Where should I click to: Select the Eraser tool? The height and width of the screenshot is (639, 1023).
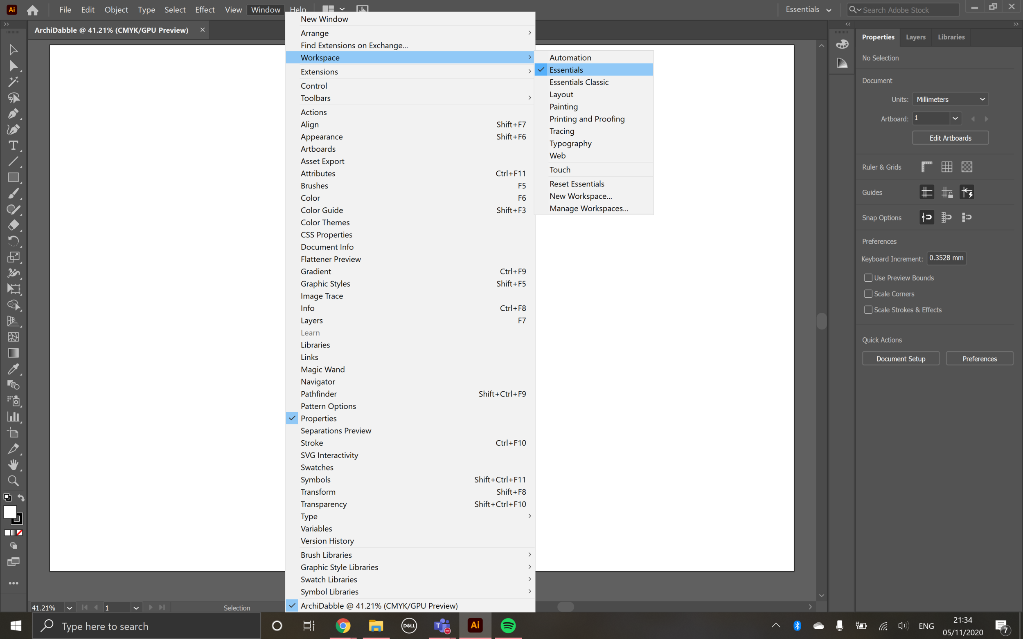click(13, 225)
